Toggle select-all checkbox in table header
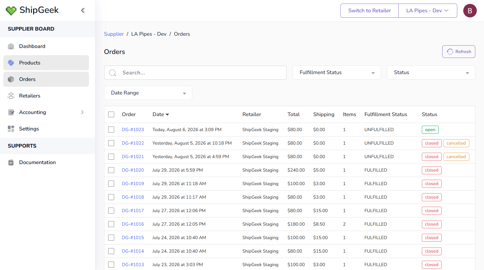This screenshot has width=484, height=270. tap(111, 114)
